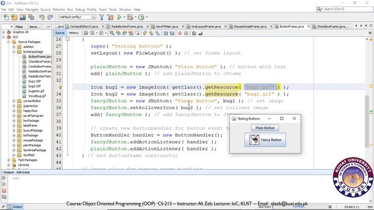Viewport: 374px width, 210px height.
Task: Click the red Stop icon in Output panel
Action: [x=4, y=191]
